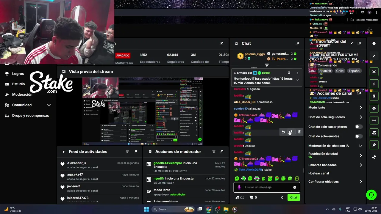
Task: Open Chrome from the taskbar
Action: coord(208,209)
